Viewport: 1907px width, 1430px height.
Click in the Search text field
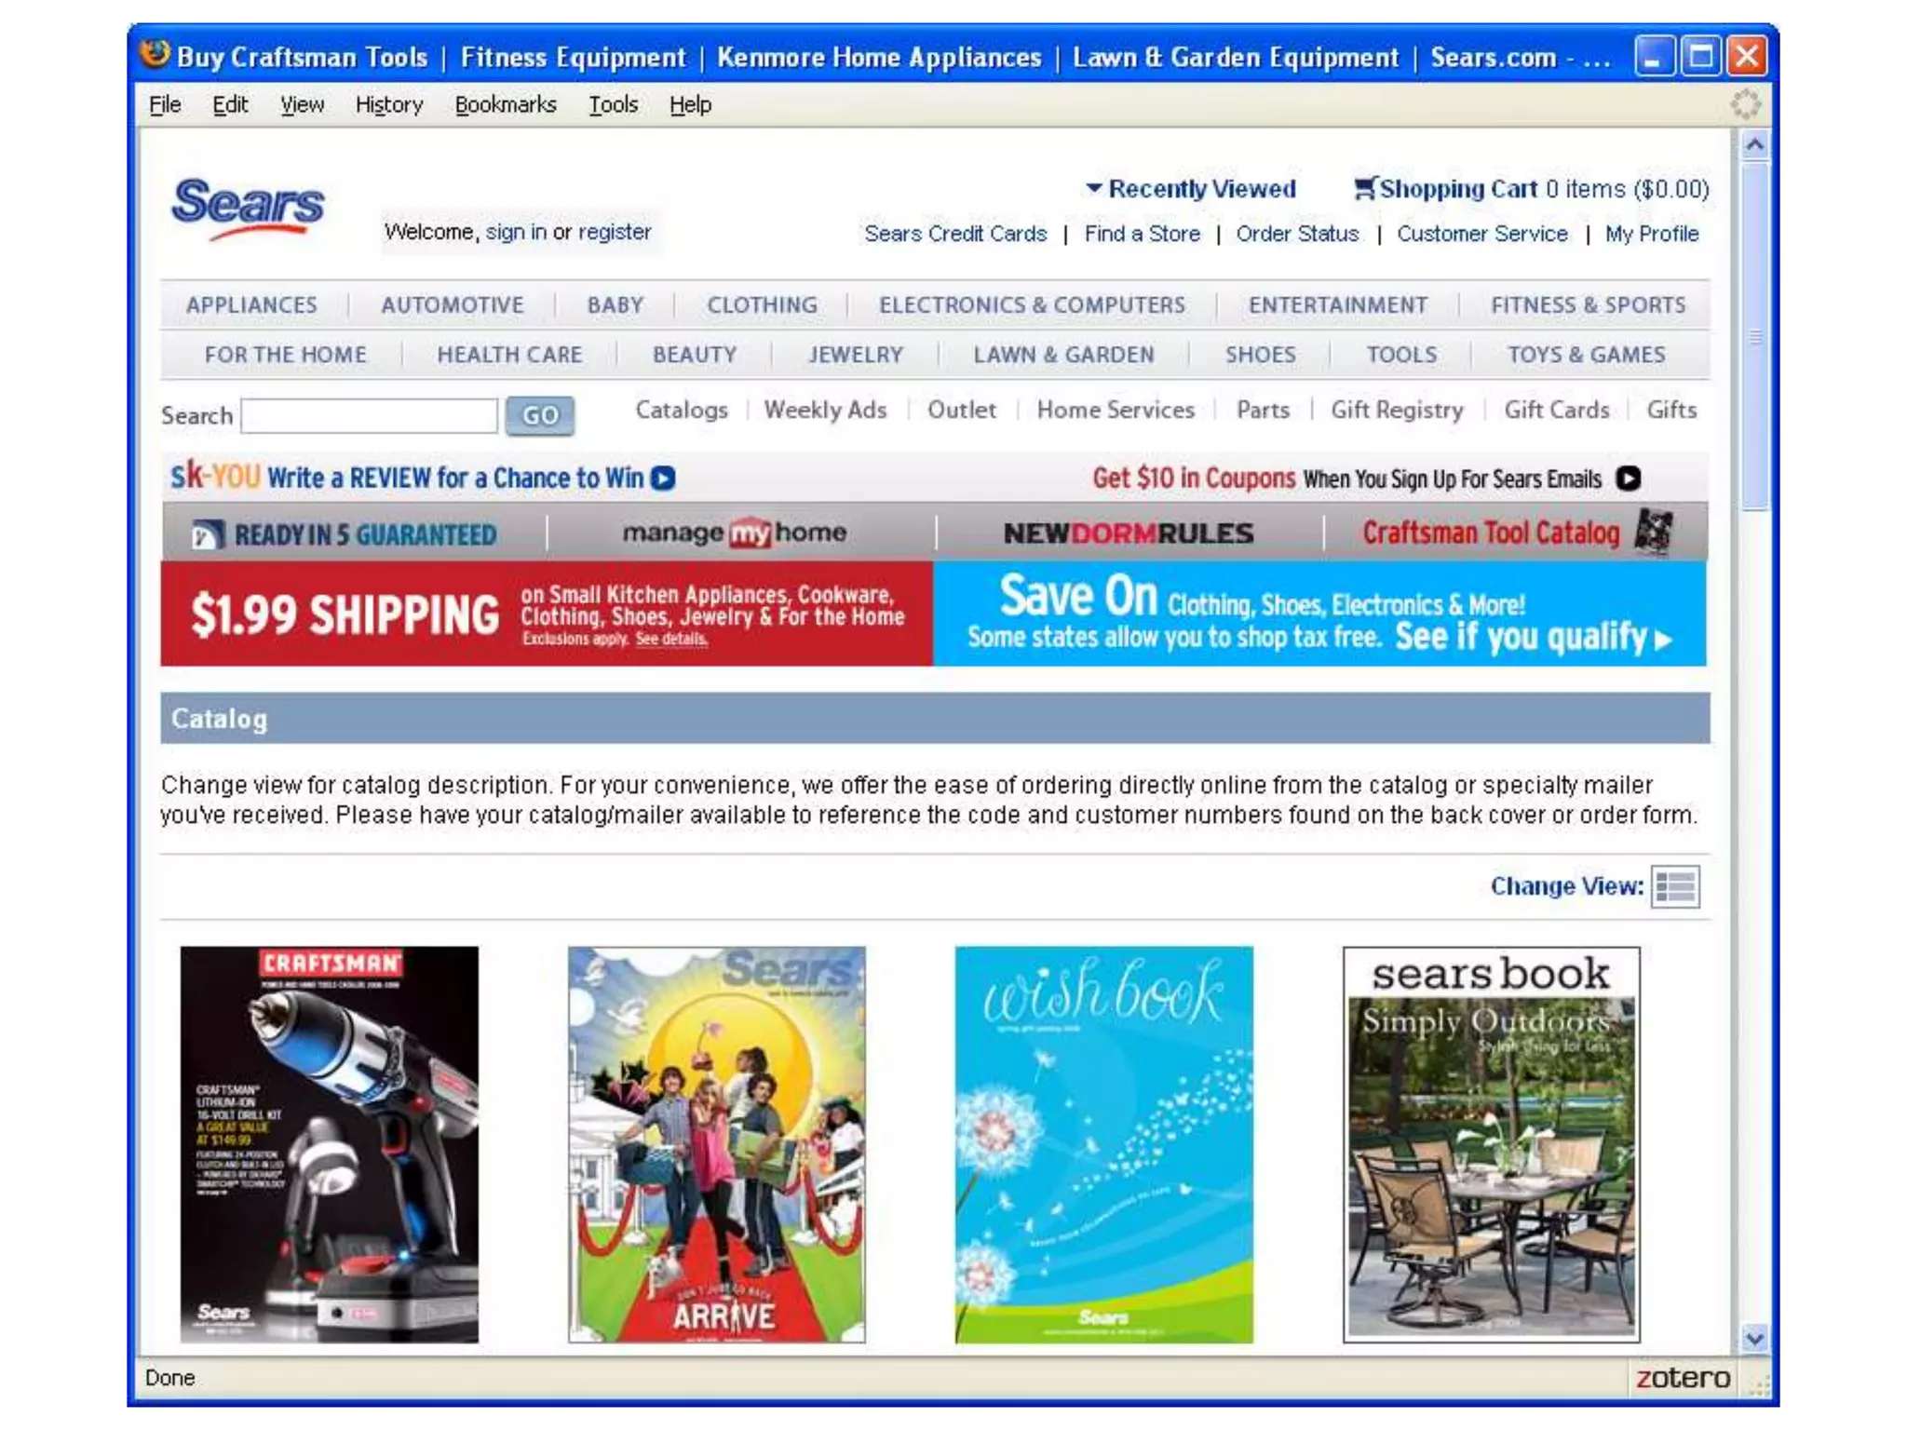click(x=370, y=415)
